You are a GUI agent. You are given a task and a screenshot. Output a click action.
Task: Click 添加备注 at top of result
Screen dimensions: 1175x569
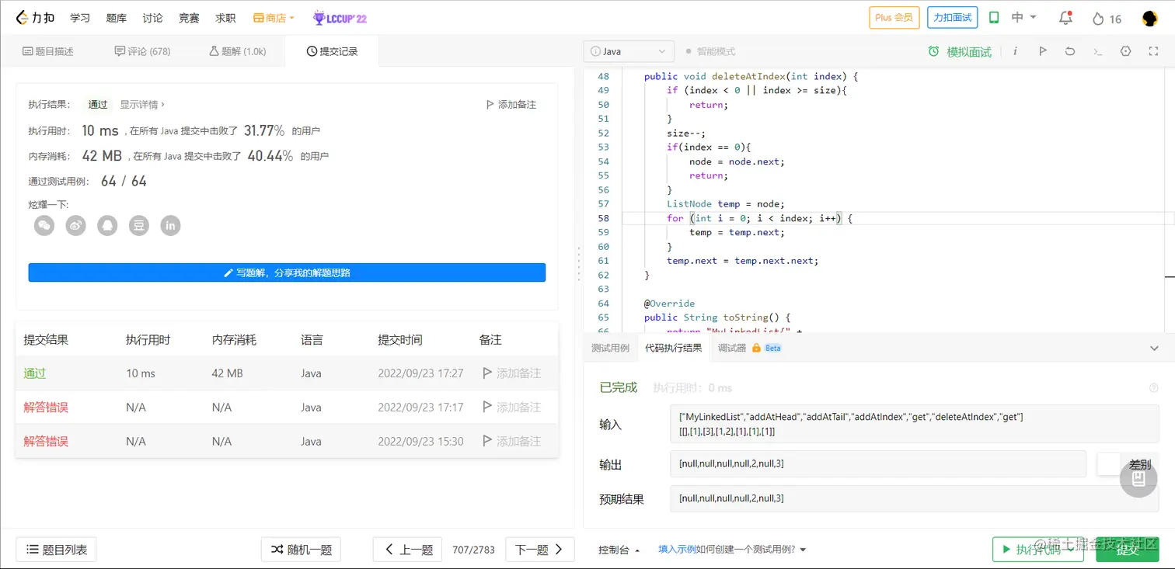(x=511, y=105)
